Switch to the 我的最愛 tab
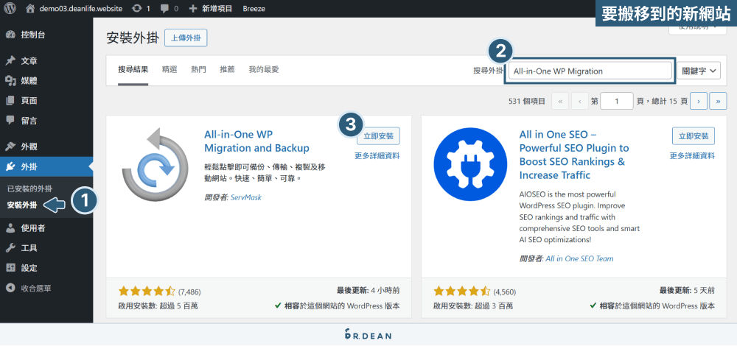This screenshot has height=346, width=737. pos(264,69)
